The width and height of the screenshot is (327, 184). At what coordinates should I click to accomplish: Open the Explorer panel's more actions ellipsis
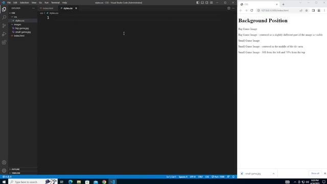(33, 8)
